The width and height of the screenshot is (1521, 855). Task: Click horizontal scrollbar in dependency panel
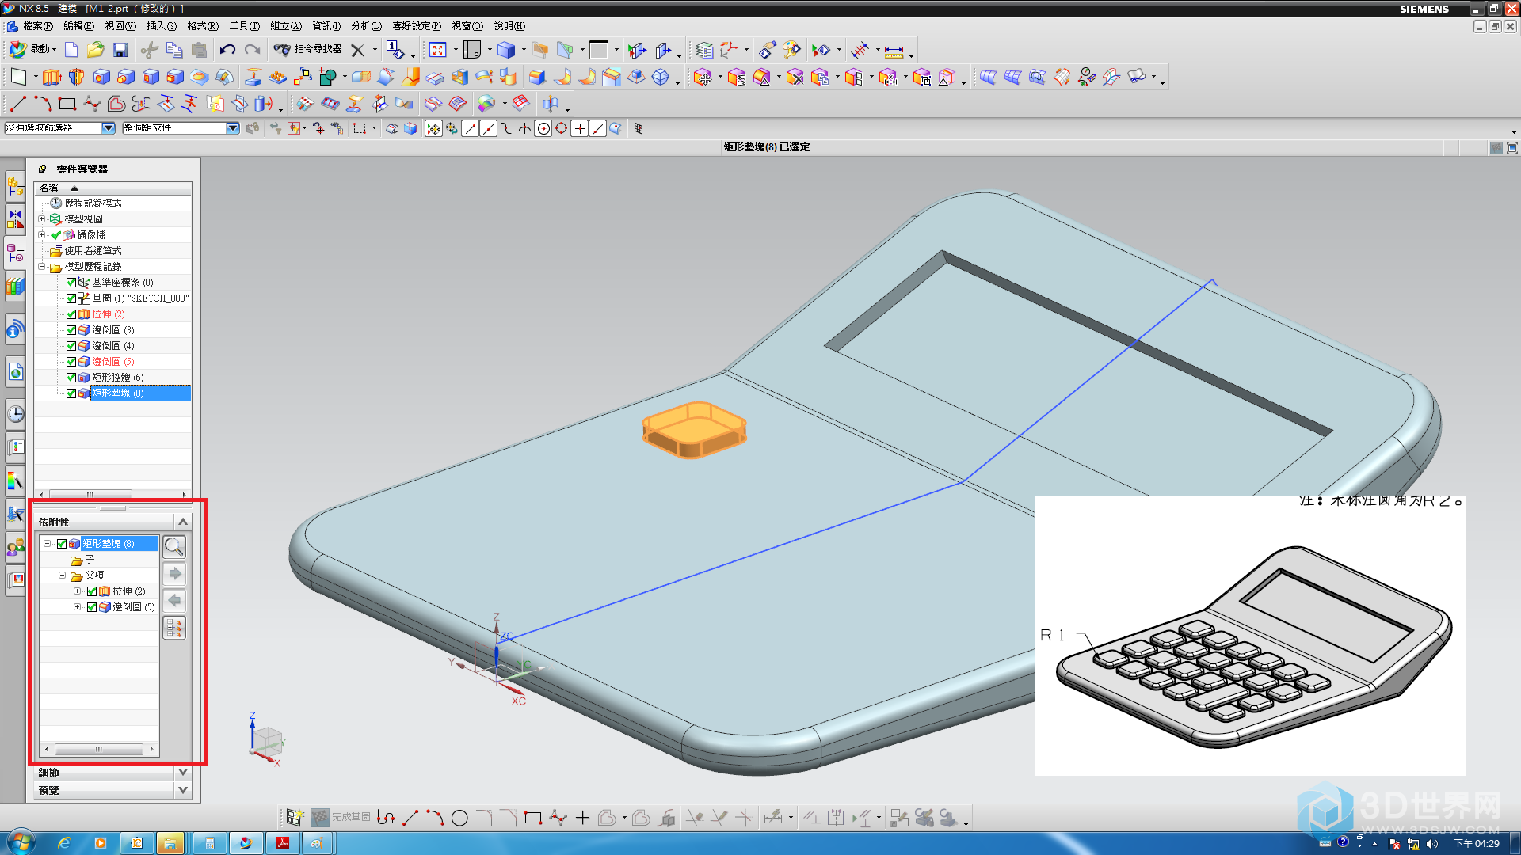point(99,749)
